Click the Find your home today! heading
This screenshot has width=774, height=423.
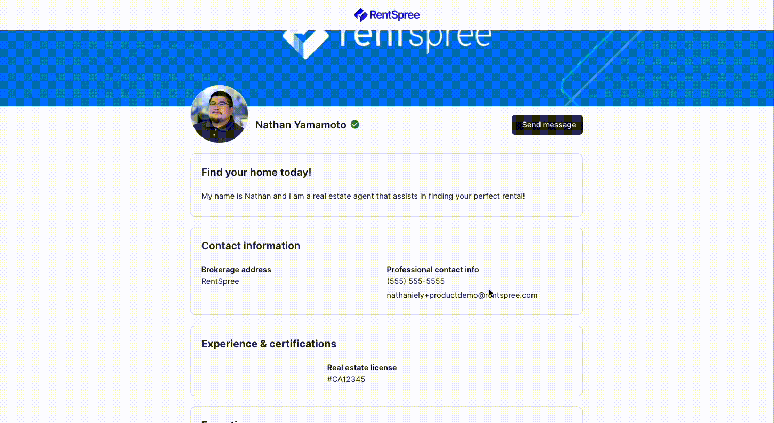(x=256, y=173)
